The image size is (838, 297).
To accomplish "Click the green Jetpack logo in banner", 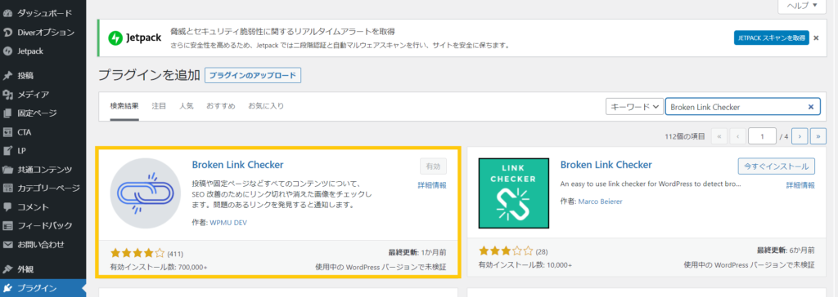I will point(115,38).
